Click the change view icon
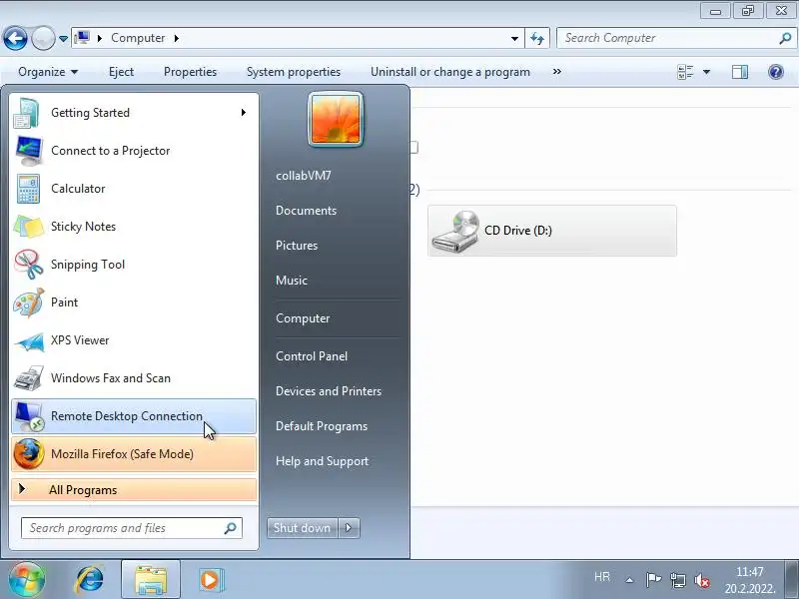Viewport: 799px width, 599px height. pyautogui.click(x=685, y=72)
